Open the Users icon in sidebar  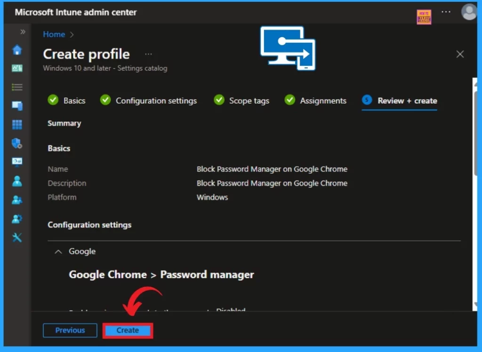pos(17,181)
